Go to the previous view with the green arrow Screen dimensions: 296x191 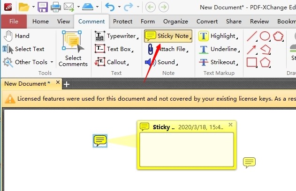[x=151, y=7]
